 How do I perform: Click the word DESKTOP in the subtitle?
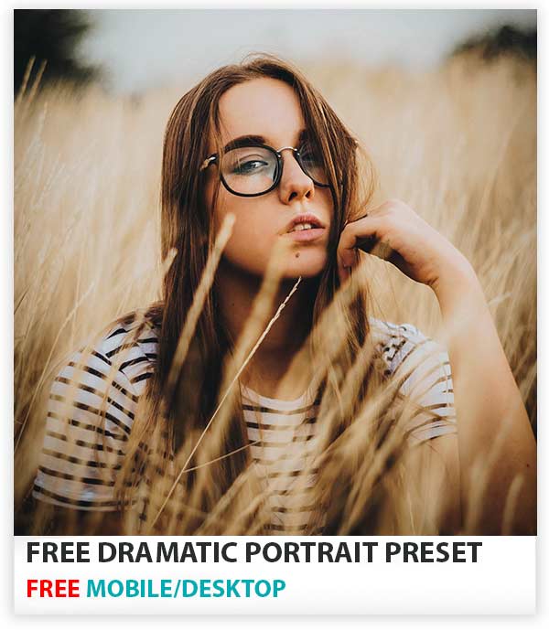(x=233, y=589)
